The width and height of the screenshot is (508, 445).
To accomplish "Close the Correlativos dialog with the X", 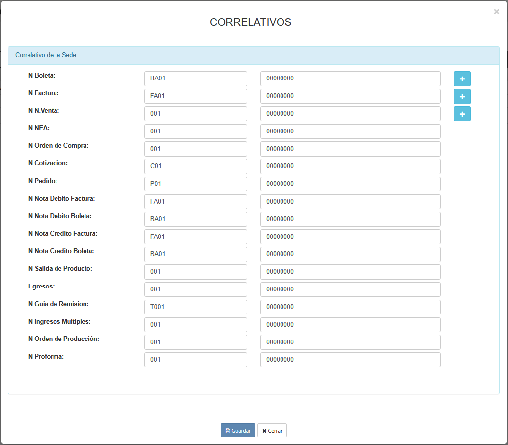I will [x=496, y=12].
